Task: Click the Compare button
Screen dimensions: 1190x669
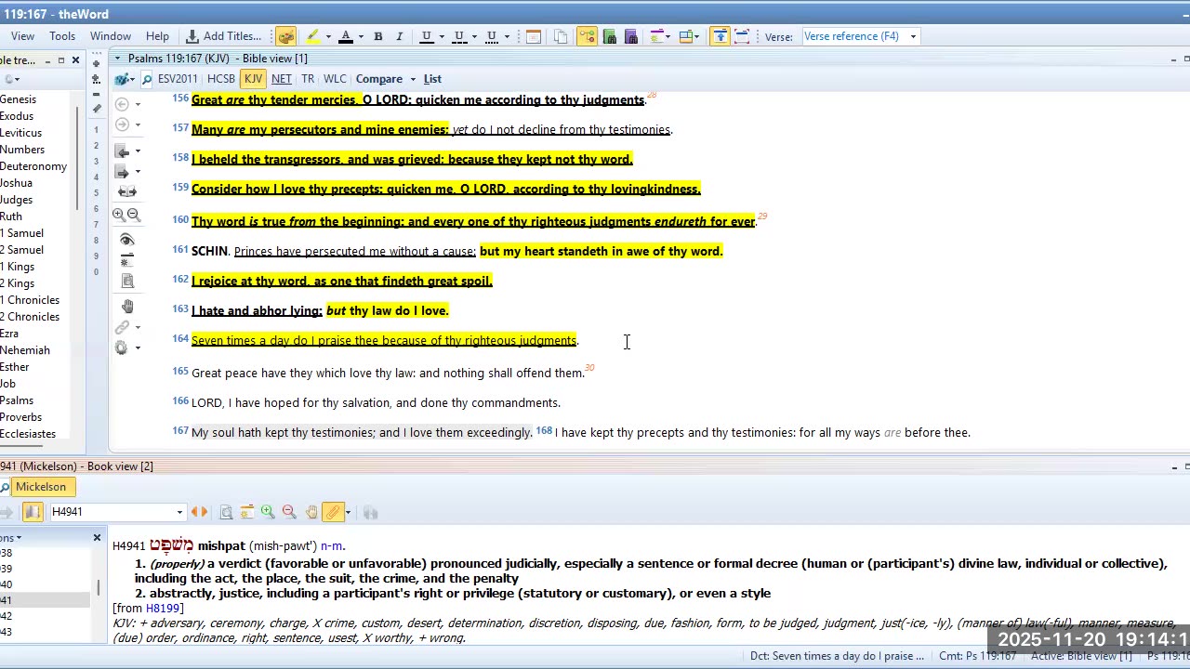Action: [379, 79]
